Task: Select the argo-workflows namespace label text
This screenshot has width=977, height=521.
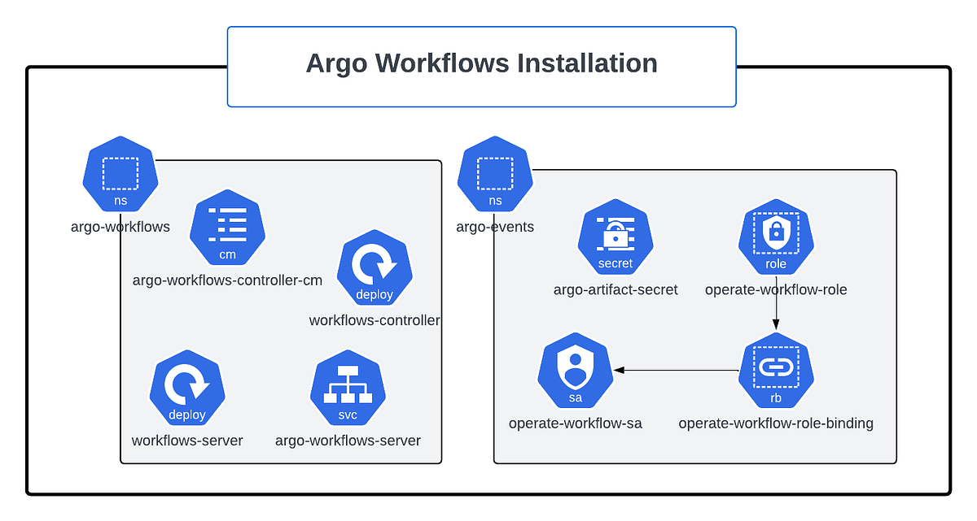Action: click(120, 228)
